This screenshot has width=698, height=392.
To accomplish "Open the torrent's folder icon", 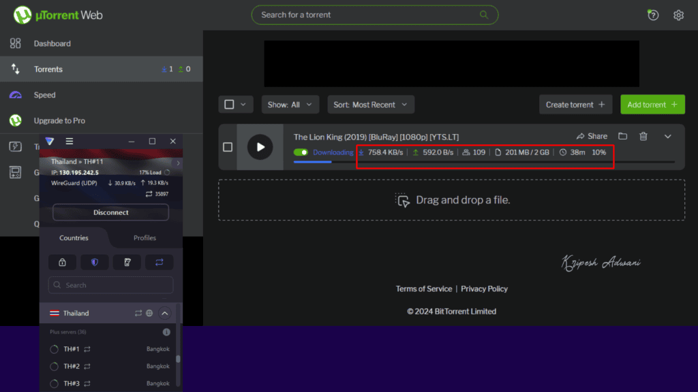I will click(x=622, y=136).
